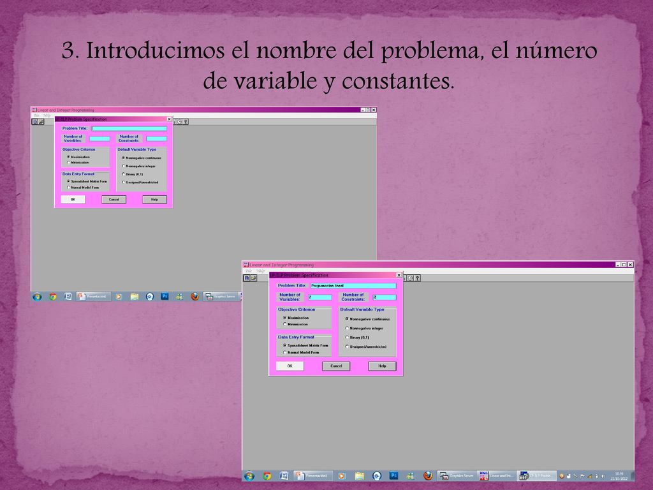This screenshot has height=490, width=653.
Task: Select Normal Model Form in the Programacion lineal dialog
Action: coord(301,352)
